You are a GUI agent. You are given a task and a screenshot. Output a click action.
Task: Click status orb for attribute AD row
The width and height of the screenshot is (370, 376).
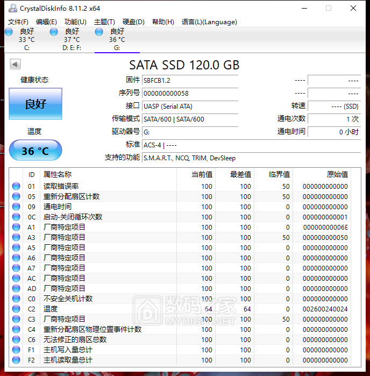coord(16,288)
